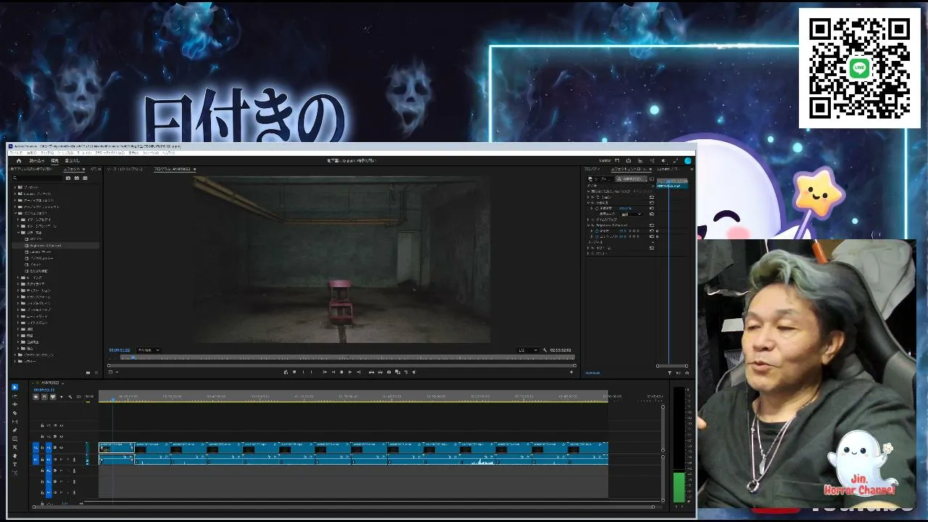Open playback resolution 1/2 dropdown
The width and height of the screenshot is (928, 522).
pyautogui.click(x=527, y=350)
